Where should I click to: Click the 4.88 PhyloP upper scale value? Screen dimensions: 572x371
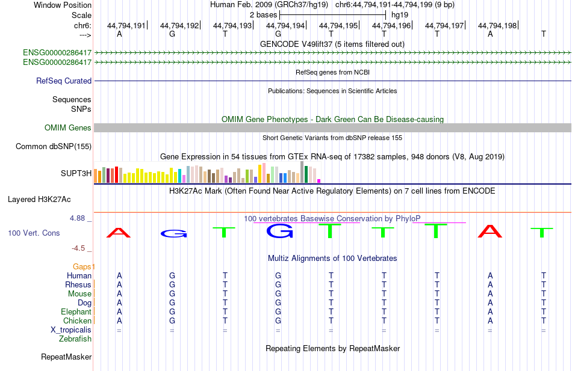tap(77, 218)
